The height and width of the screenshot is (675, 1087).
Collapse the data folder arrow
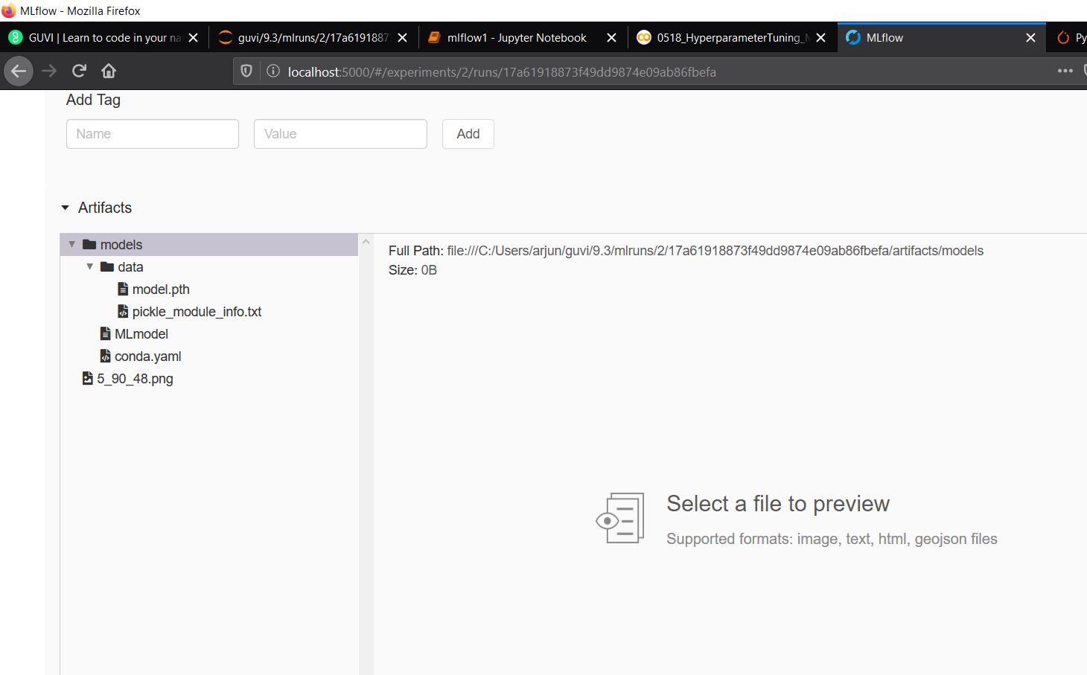click(90, 267)
